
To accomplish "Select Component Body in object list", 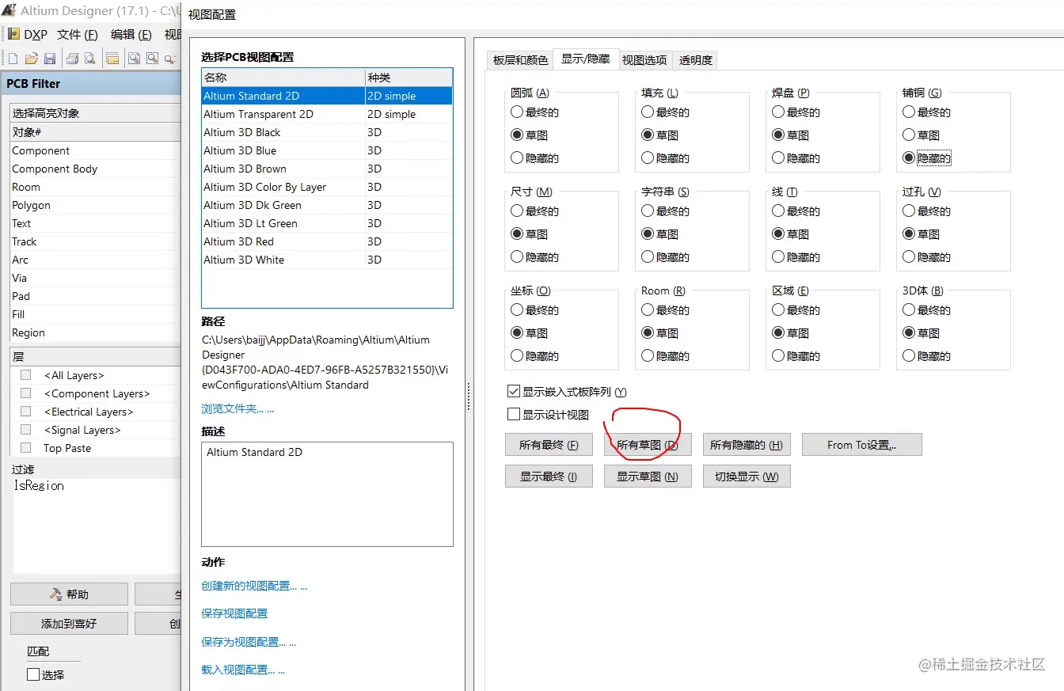I will pos(95,169).
